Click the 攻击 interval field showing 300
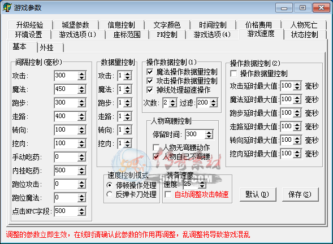 [66, 76]
